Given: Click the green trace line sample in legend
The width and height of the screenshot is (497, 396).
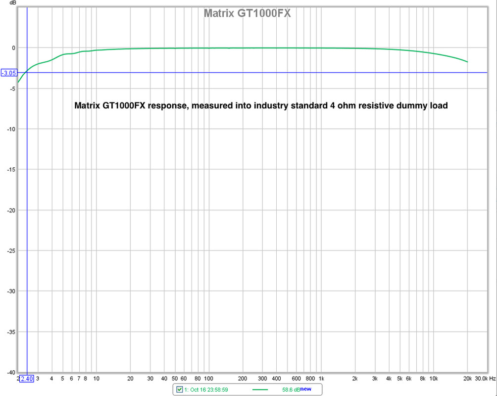Looking at the screenshot, I should 260,390.
